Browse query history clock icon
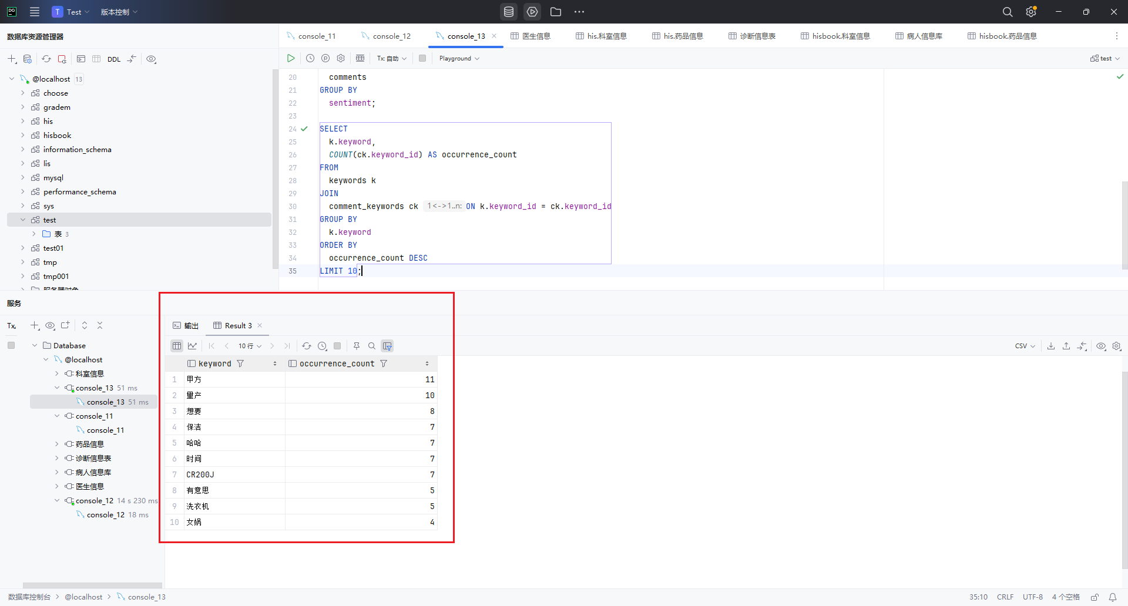 point(310,58)
